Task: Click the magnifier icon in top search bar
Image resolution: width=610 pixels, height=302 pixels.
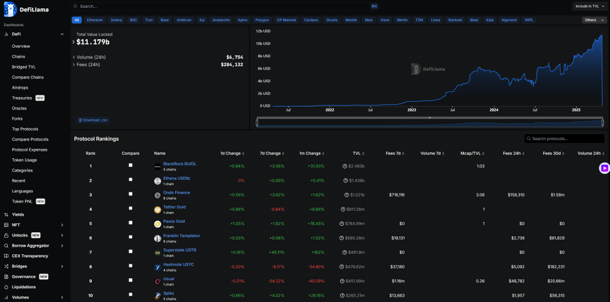Action: pyautogui.click(x=75, y=6)
